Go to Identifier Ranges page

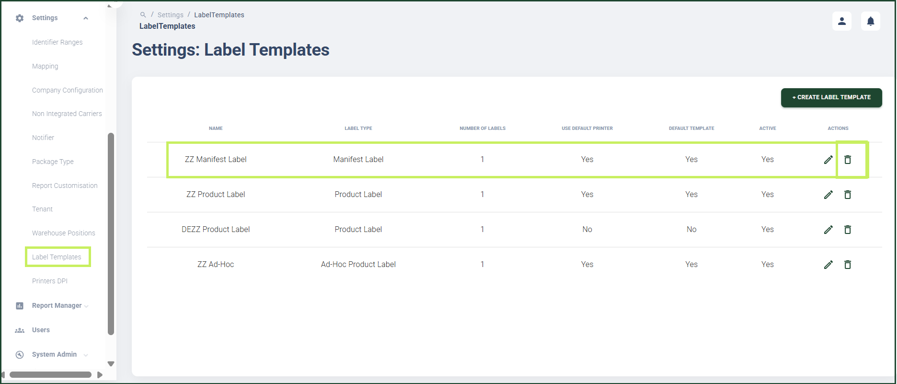pos(57,42)
